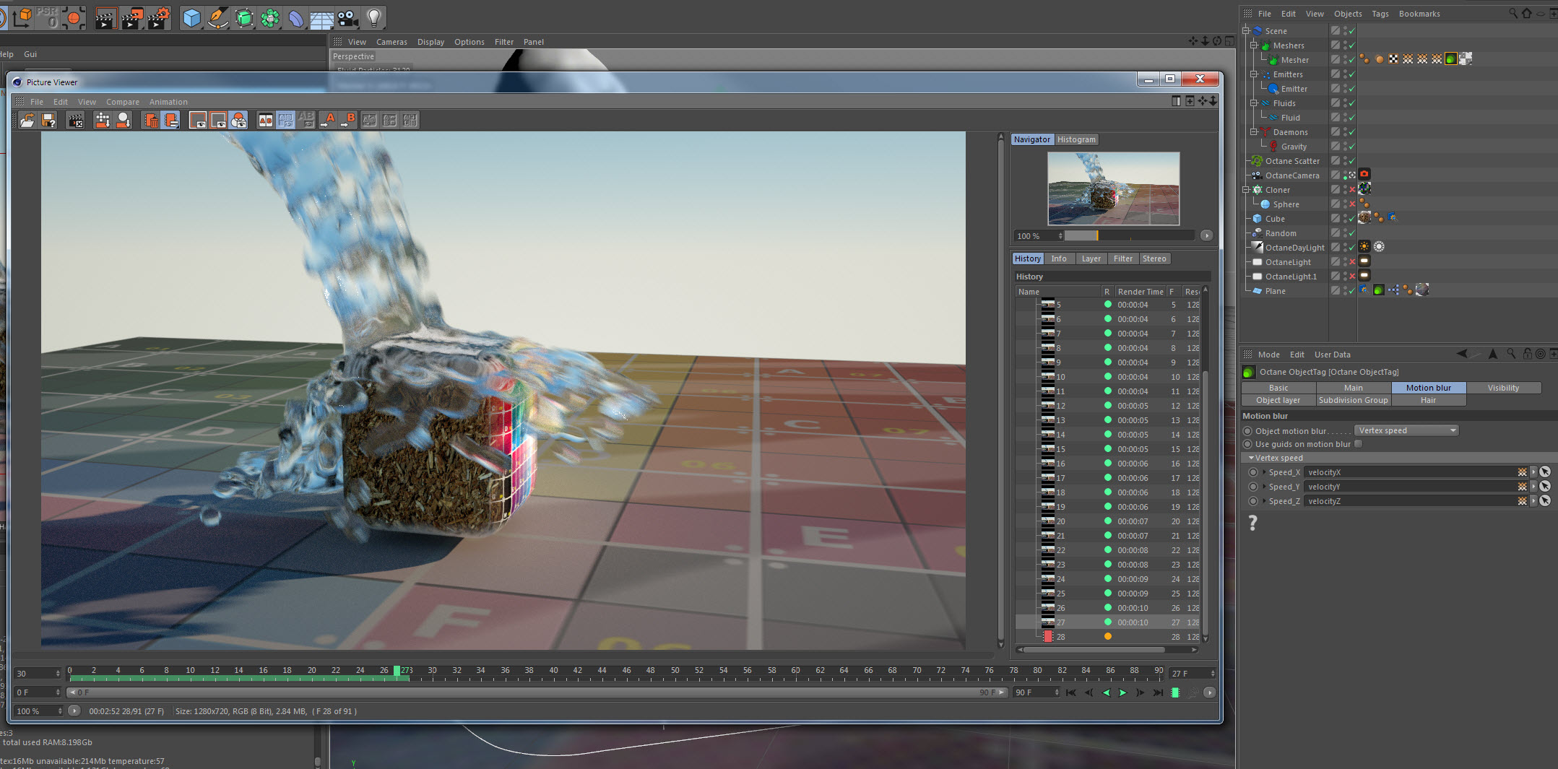The width and height of the screenshot is (1558, 769).
Task: Open the Speed_Z velocityZ arrow menu
Action: click(x=1533, y=501)
